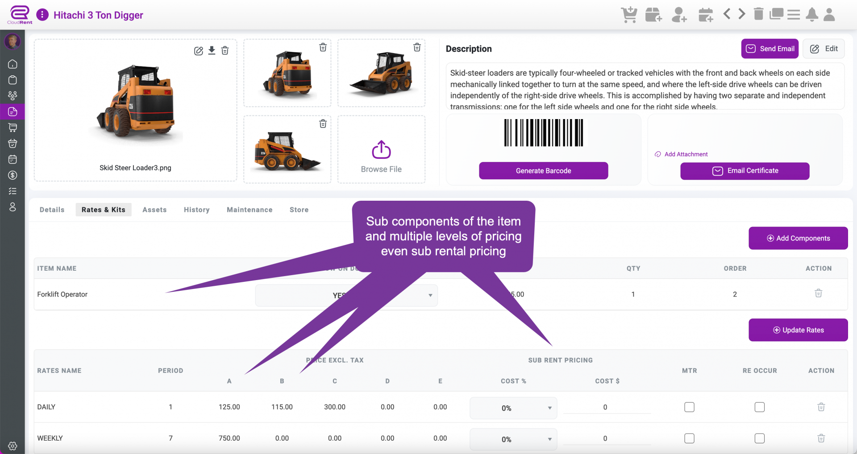Delete the Forklift Operator component row

[818, 293]
